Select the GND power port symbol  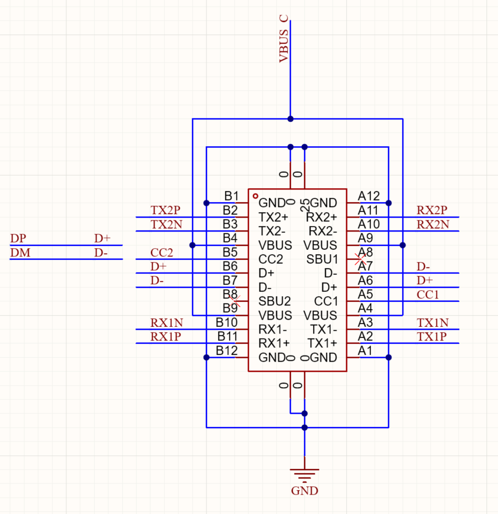[x=304, y=476]
